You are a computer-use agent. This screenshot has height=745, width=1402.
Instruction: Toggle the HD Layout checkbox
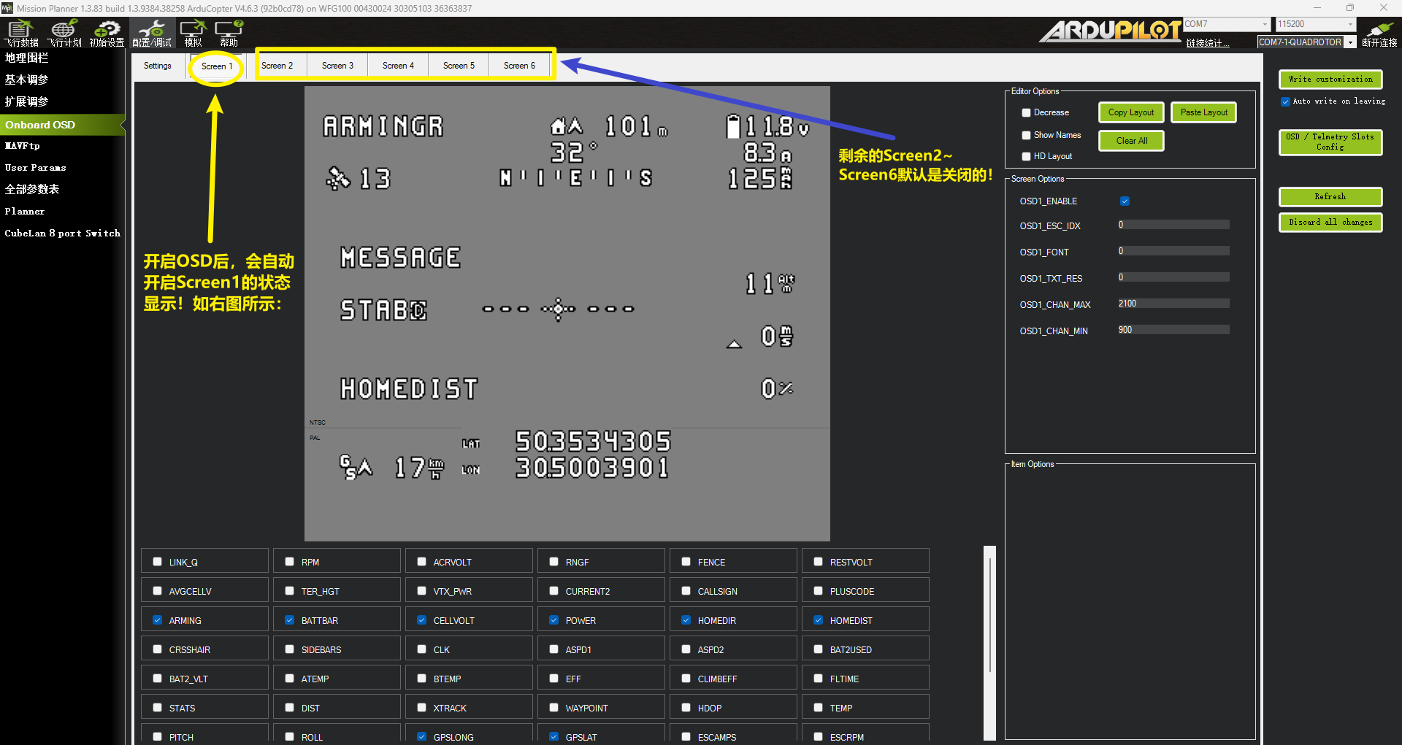[x=1026, y=156]
